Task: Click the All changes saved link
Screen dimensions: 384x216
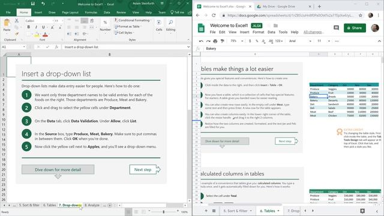Action: (313, 32)
